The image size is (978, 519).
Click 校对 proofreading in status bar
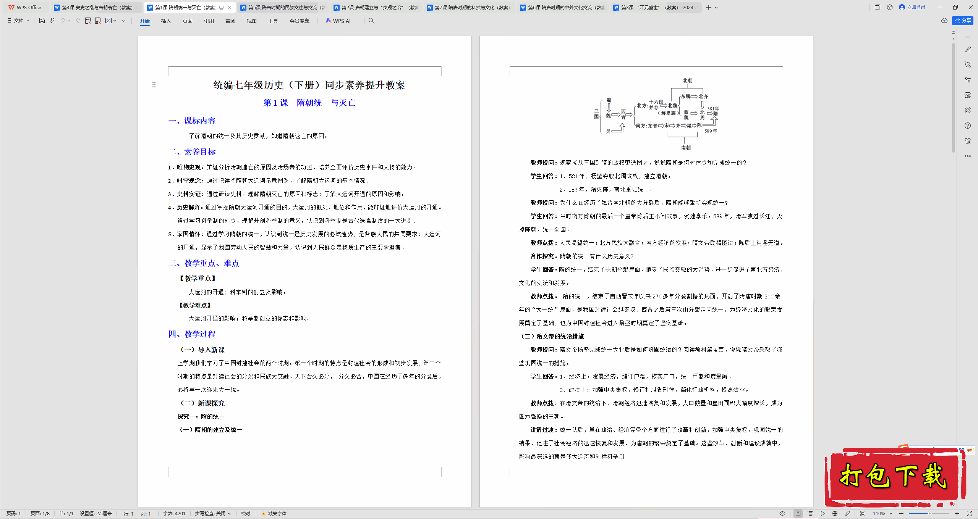(246, 514)
